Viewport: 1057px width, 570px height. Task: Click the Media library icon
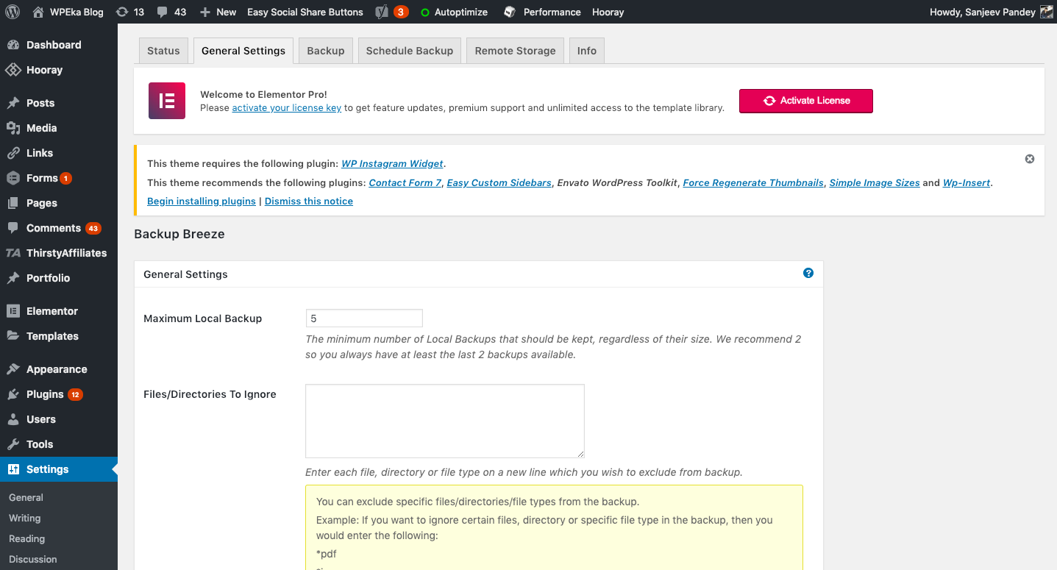(13, 128)
